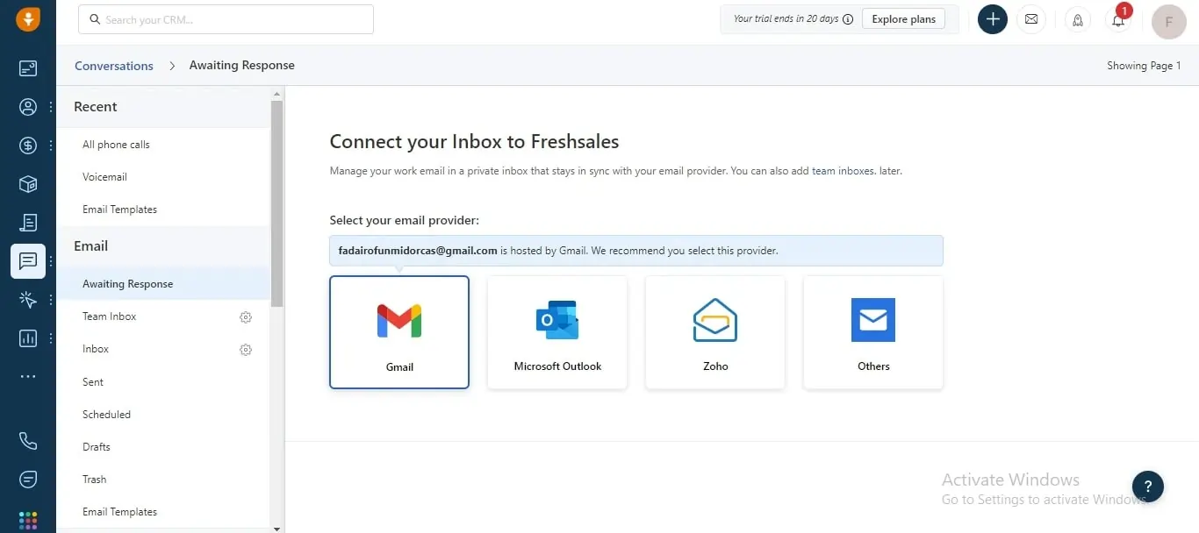Expand the more options ellipsis in sidebar
The width and height of the screenshot is (1199, 533).
tap(28, 376)
